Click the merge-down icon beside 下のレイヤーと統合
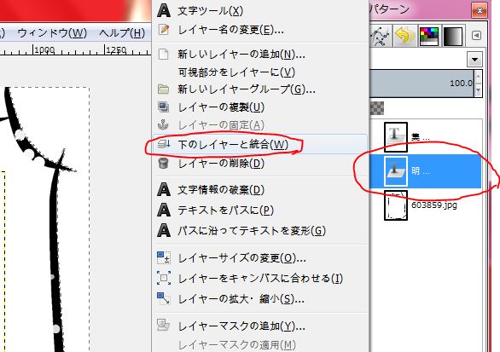500x352 pixels. click(x=164, y=144)
